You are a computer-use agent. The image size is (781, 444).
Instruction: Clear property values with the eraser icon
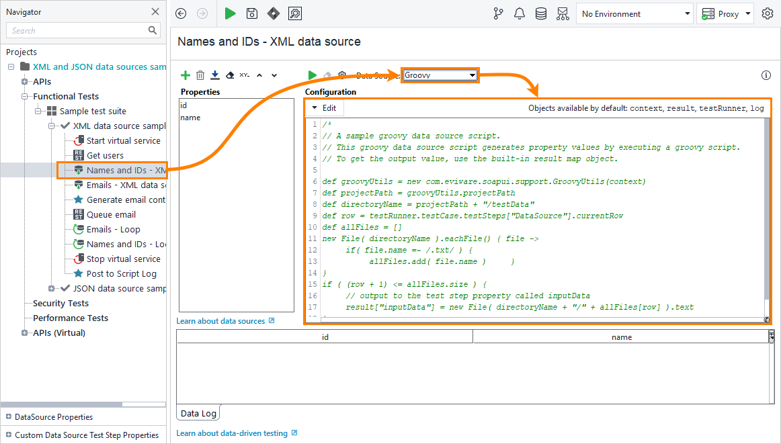click(230, 75)
